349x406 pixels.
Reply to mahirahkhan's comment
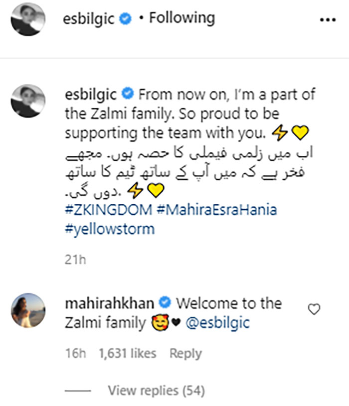click(185, 354)
